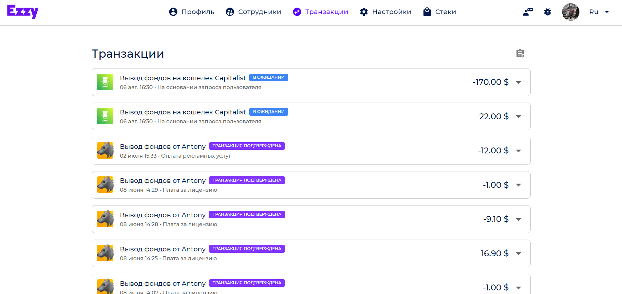
Task: Click the Capitalist icon on the -170.00 $ row
Action: (105, 82)
